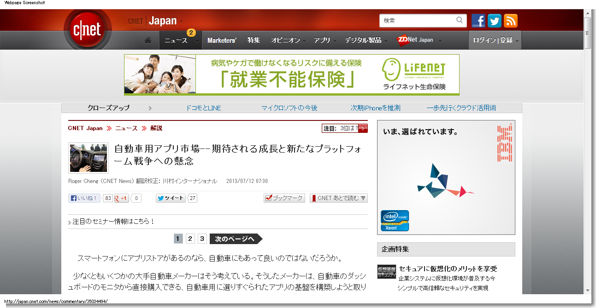
Task: Click the 注目 red arrow button
Action: coord(363,128)
